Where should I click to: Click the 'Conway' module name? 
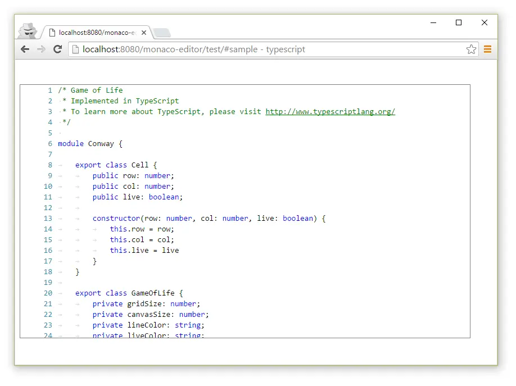101,144
